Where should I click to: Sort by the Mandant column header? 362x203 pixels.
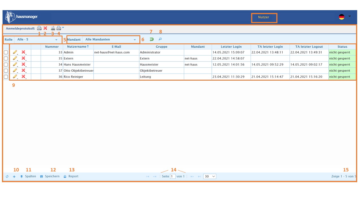tap(198, 47)
